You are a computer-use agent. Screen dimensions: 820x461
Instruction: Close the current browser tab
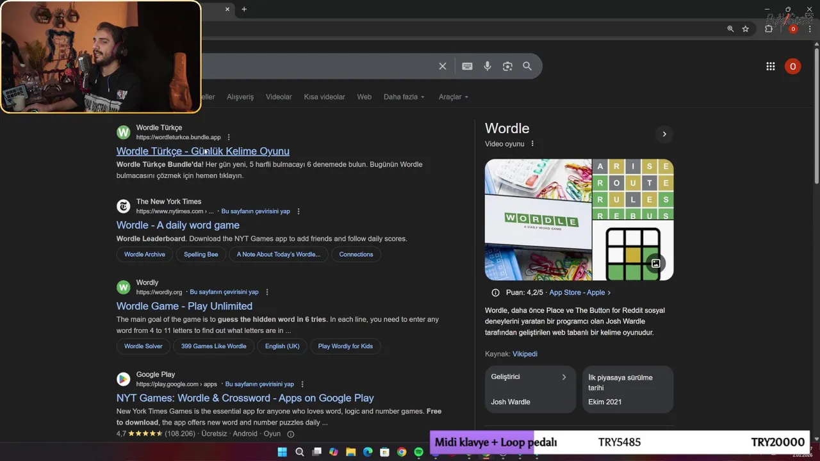click(227, 9)
